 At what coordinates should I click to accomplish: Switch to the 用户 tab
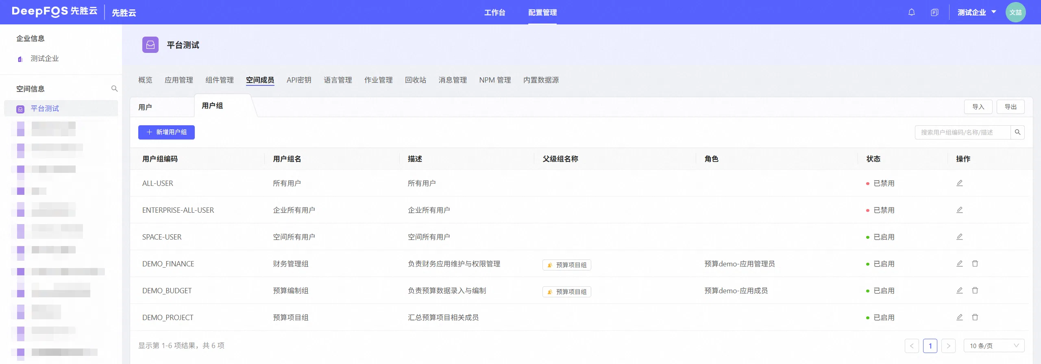click(145, 107)
